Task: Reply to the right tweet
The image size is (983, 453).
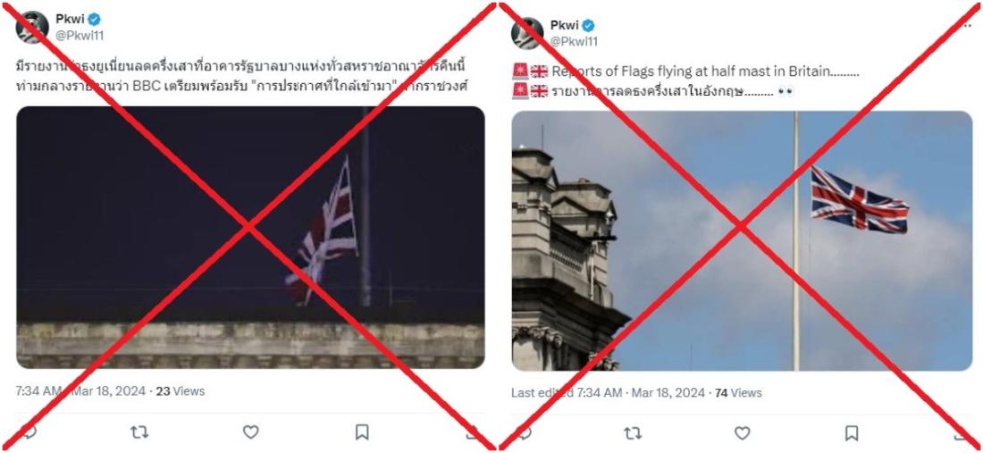Action: [522, 433]
